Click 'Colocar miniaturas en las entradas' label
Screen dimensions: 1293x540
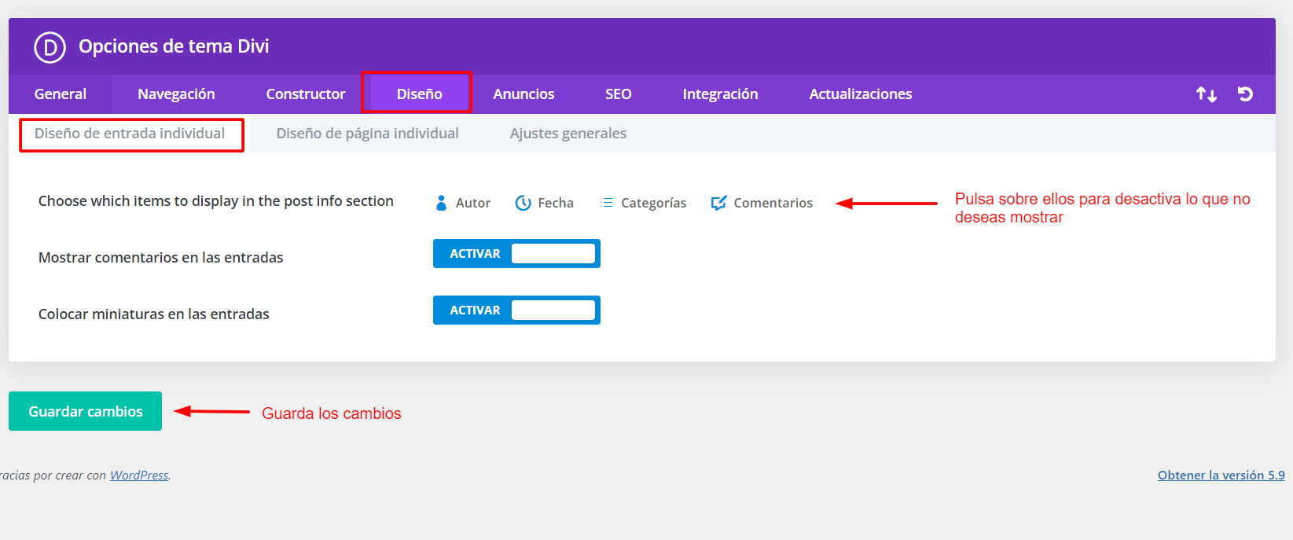154,314
